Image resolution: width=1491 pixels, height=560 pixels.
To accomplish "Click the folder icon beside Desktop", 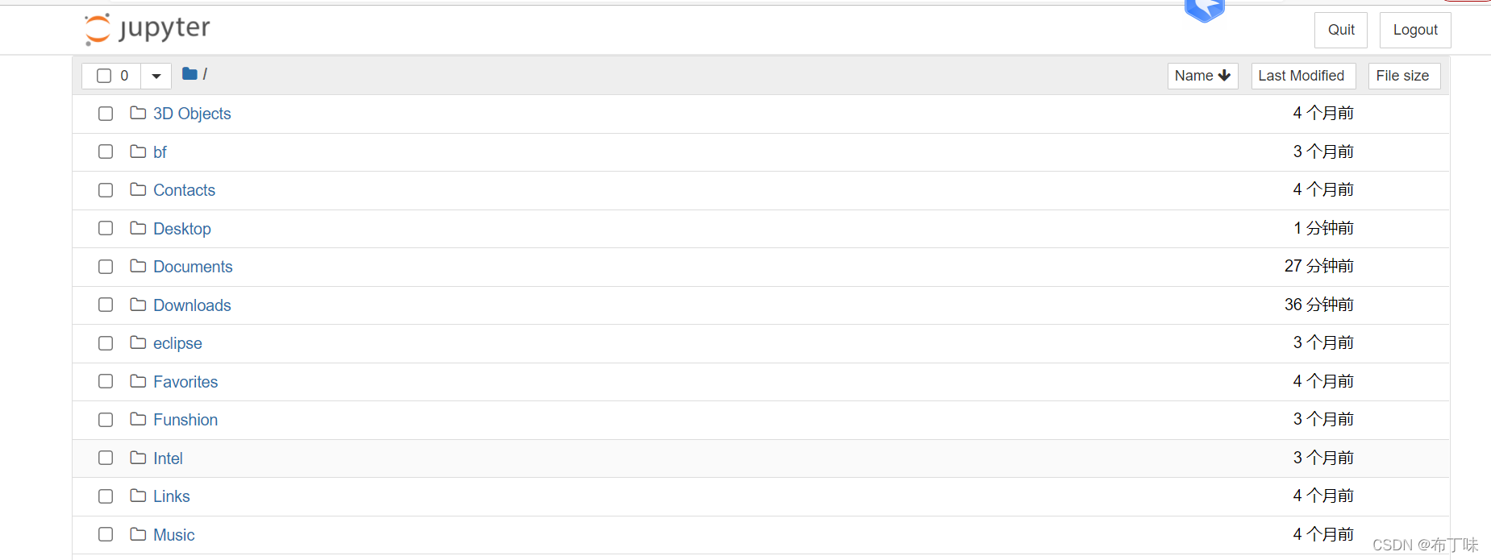I will click(138, 228).
